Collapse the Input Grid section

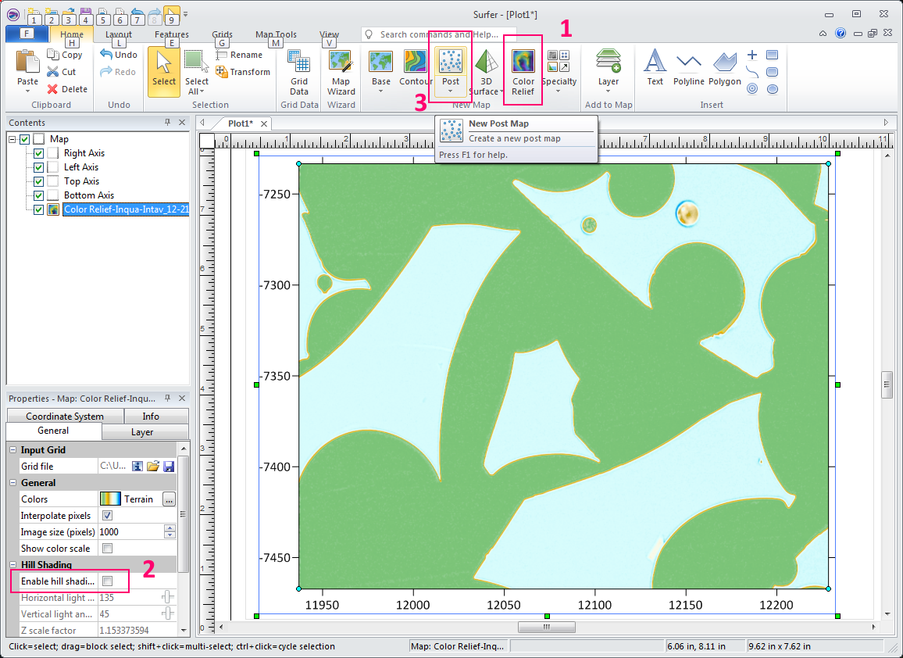click(x=12, y=450)
